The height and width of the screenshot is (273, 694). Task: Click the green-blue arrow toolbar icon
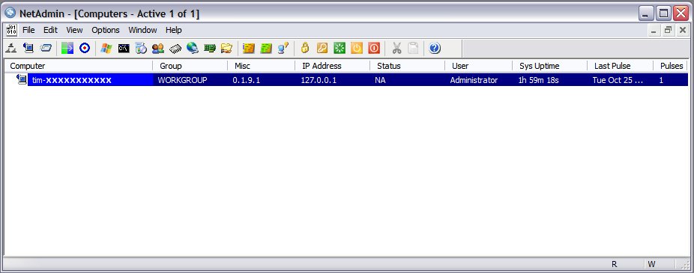[67, 48]
